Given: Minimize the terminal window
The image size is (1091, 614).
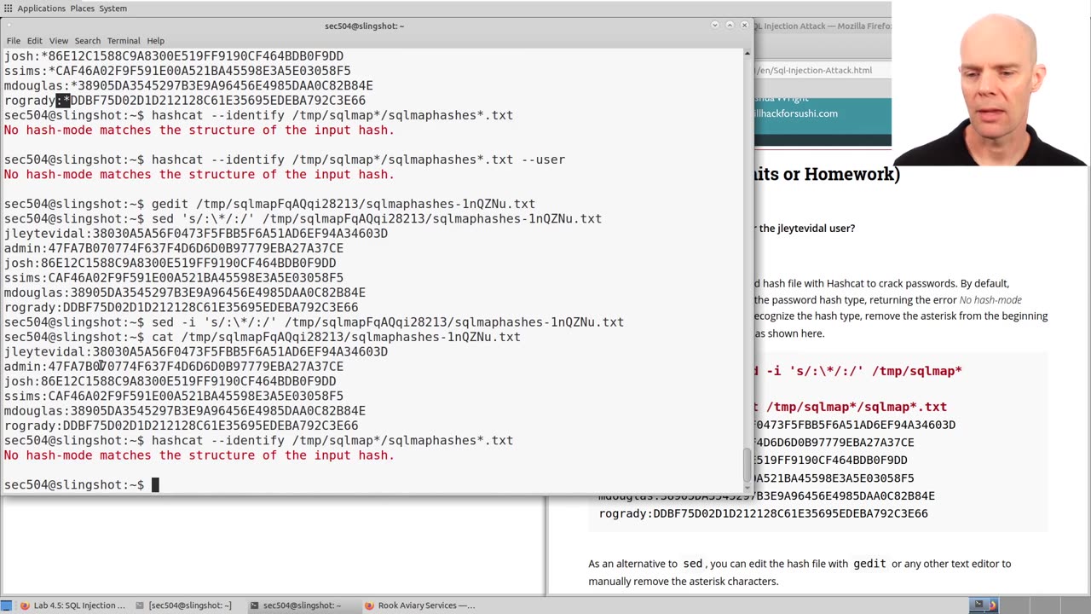Looking at the screenshot, I should coord(715,26).
